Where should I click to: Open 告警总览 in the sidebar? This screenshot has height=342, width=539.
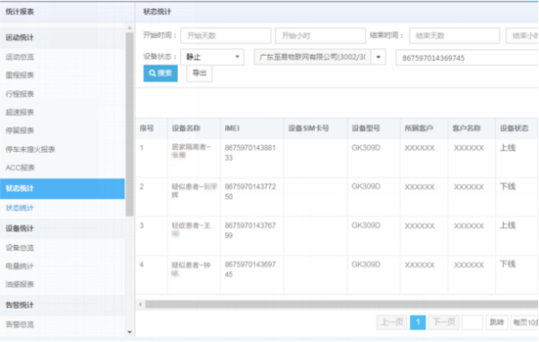pos(20,324)
